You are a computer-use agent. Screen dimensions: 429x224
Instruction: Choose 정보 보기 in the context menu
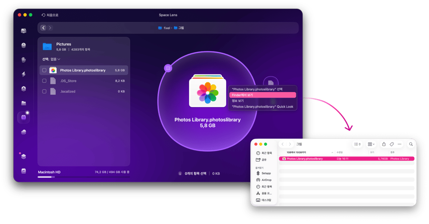(262, 101)
